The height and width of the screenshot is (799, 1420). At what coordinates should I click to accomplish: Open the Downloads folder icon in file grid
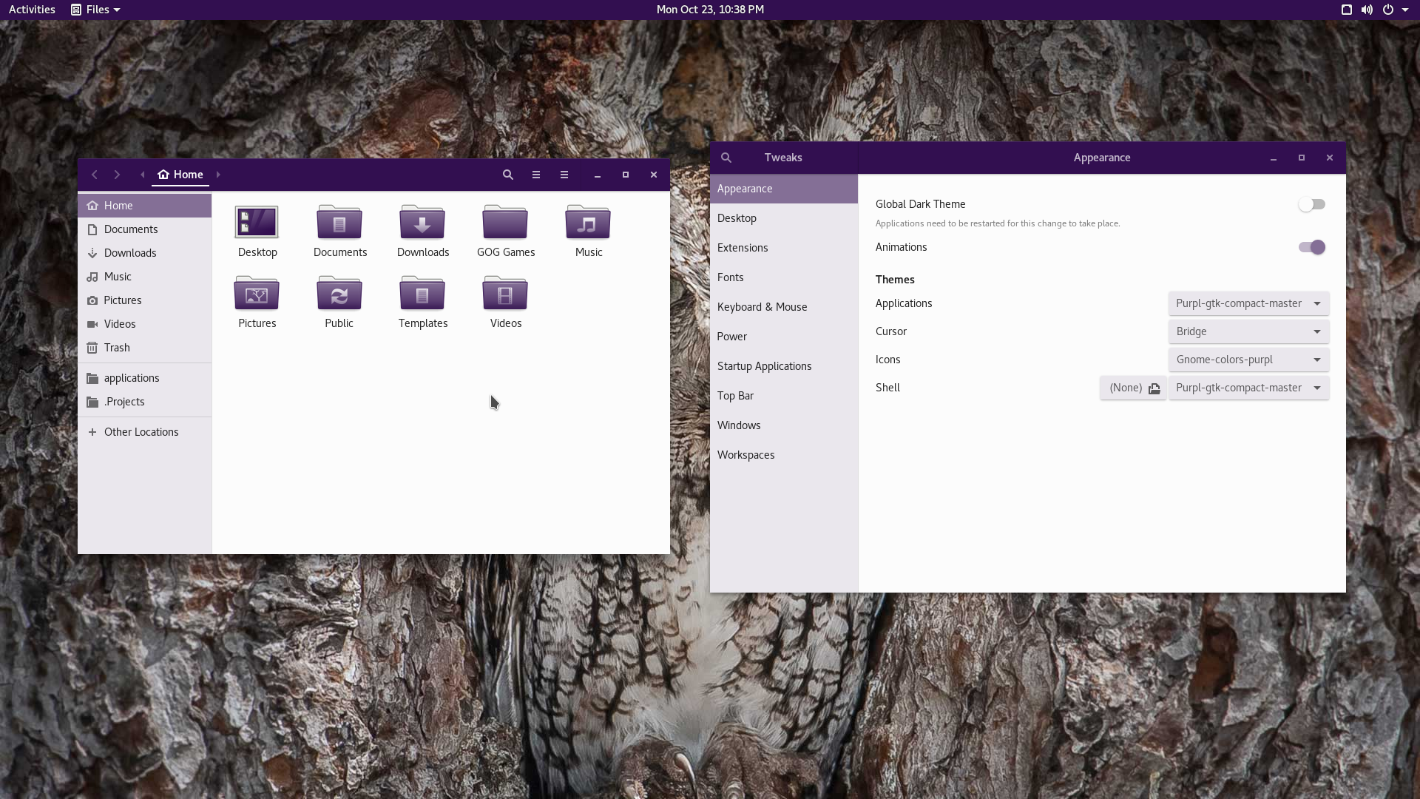(x=422, y=222)
